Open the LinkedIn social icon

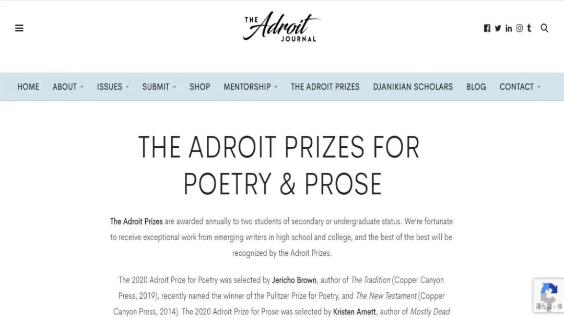(509, 28)
